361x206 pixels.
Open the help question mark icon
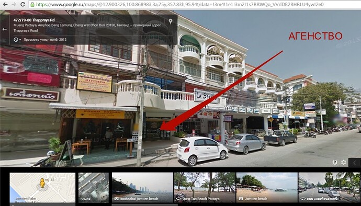(335, 162)
